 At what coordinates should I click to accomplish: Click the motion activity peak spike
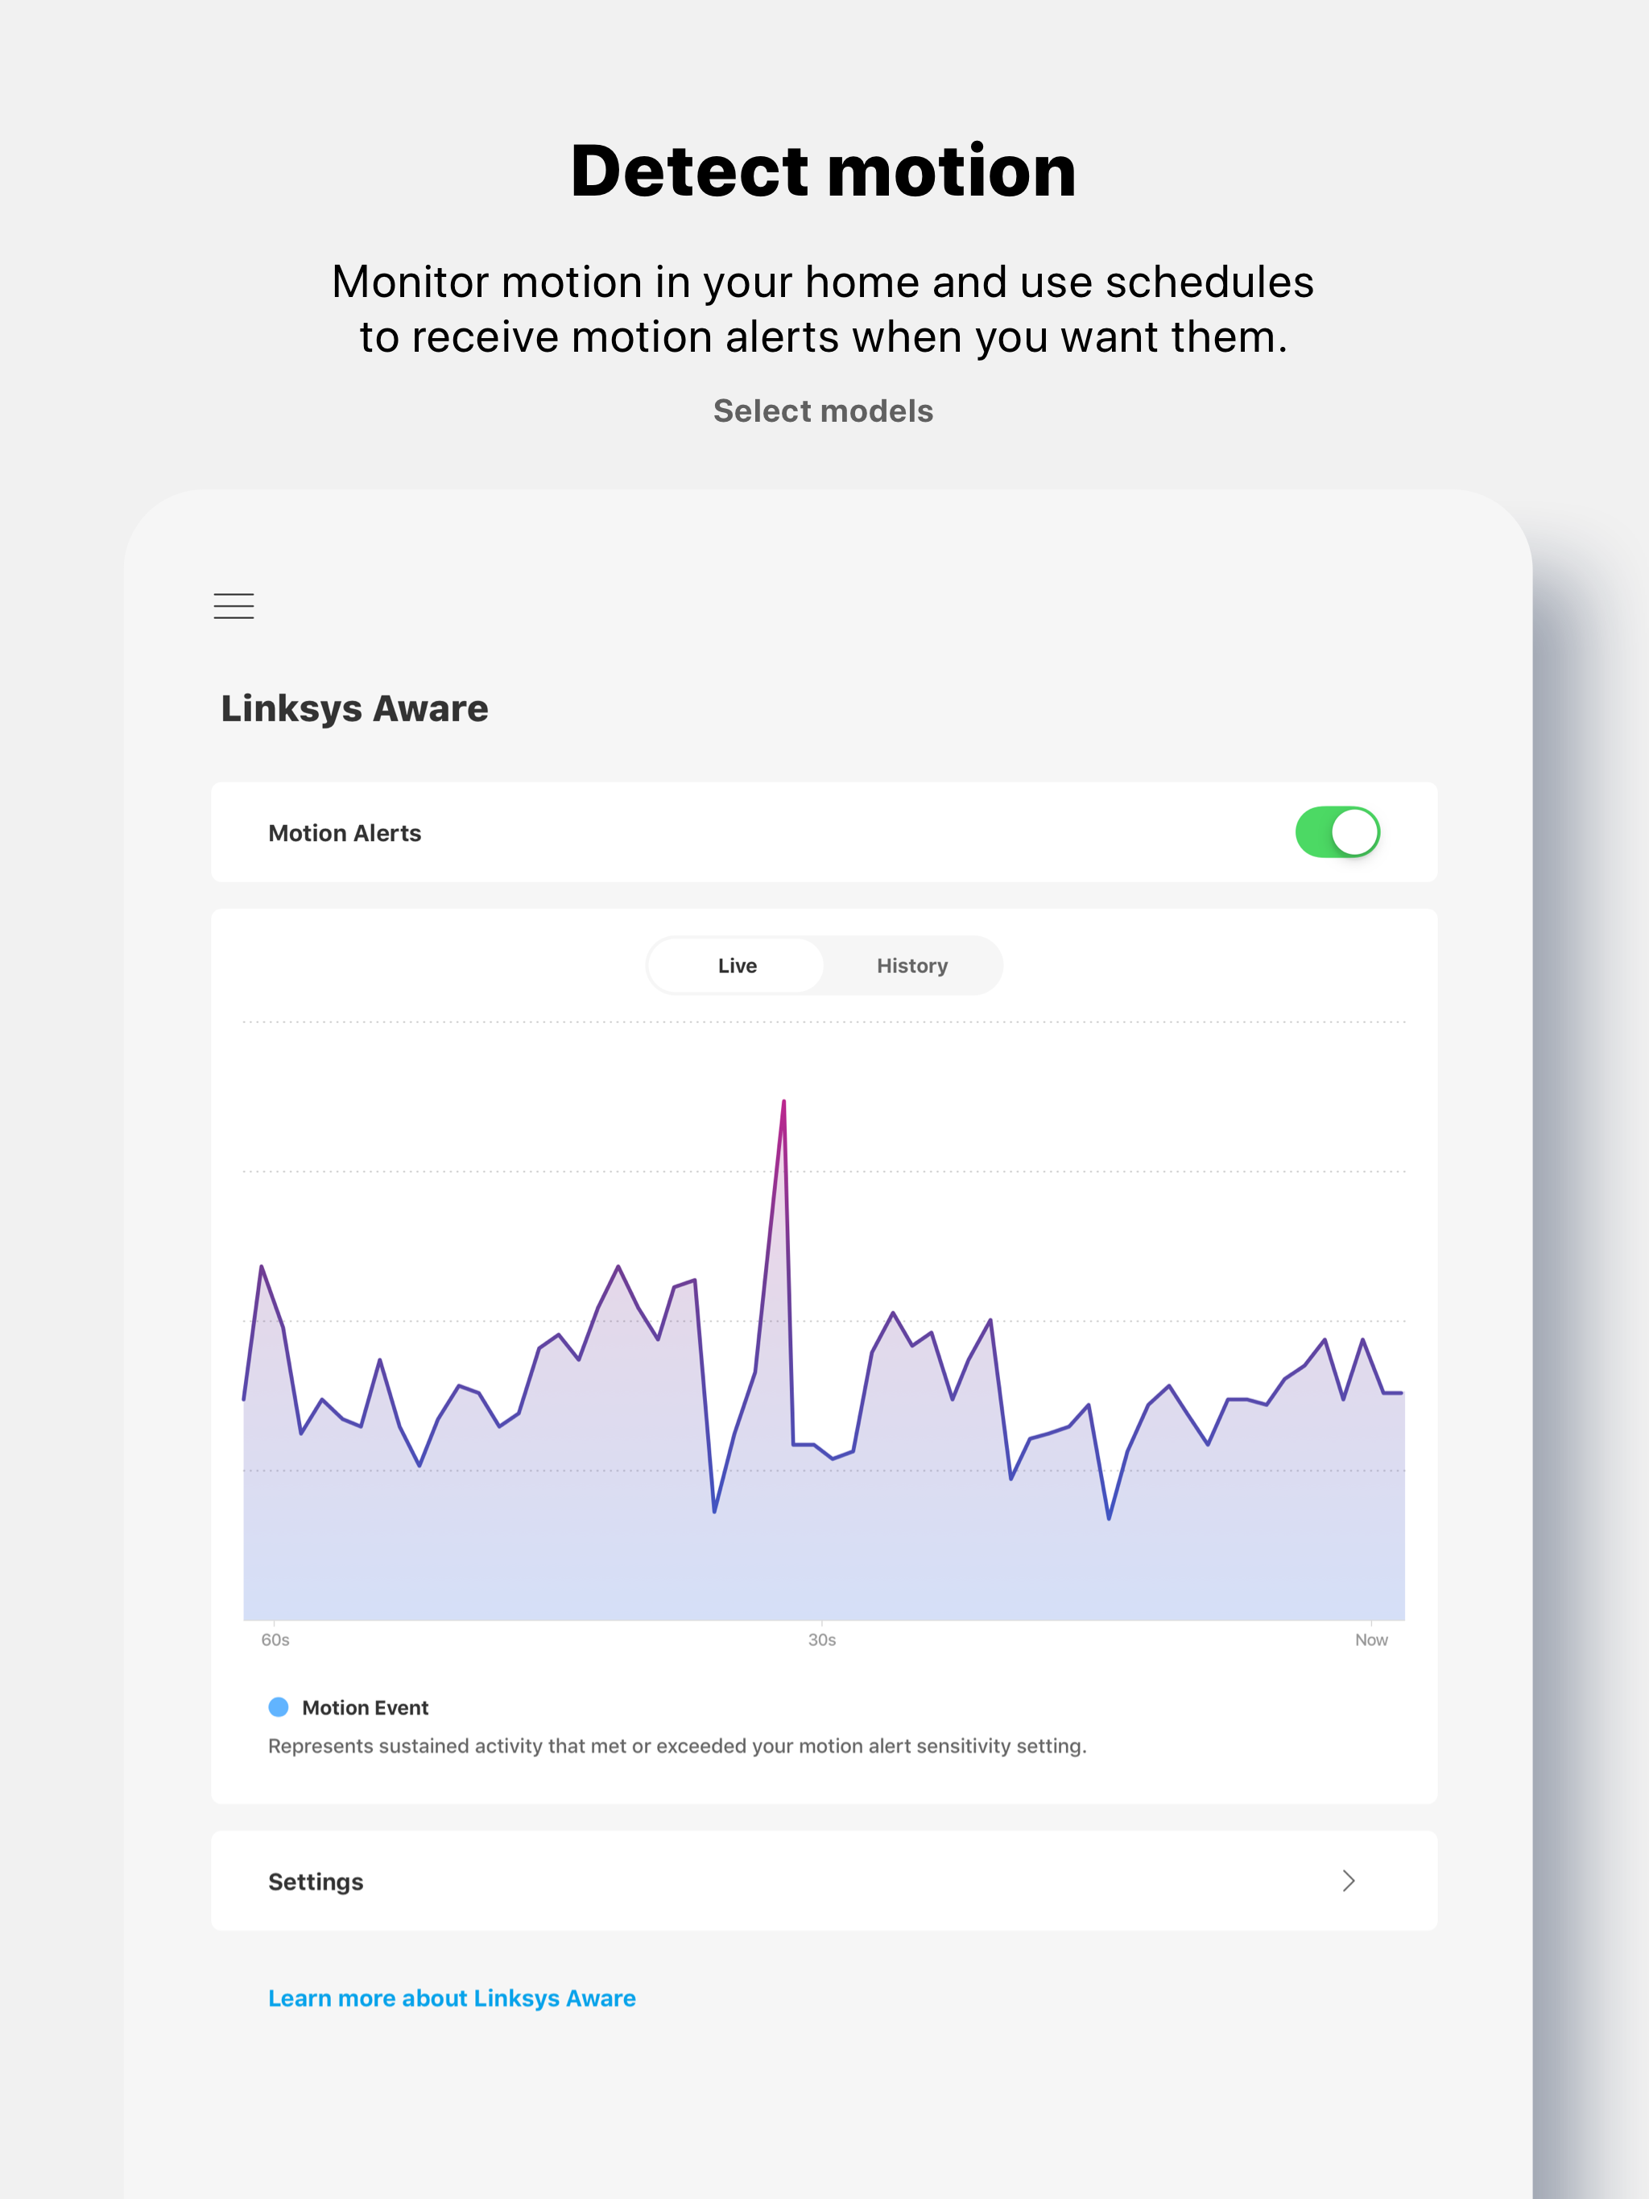coord(785,1104)
